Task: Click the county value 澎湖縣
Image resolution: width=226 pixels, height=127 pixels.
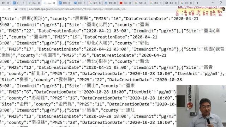Action: [38, 98]
